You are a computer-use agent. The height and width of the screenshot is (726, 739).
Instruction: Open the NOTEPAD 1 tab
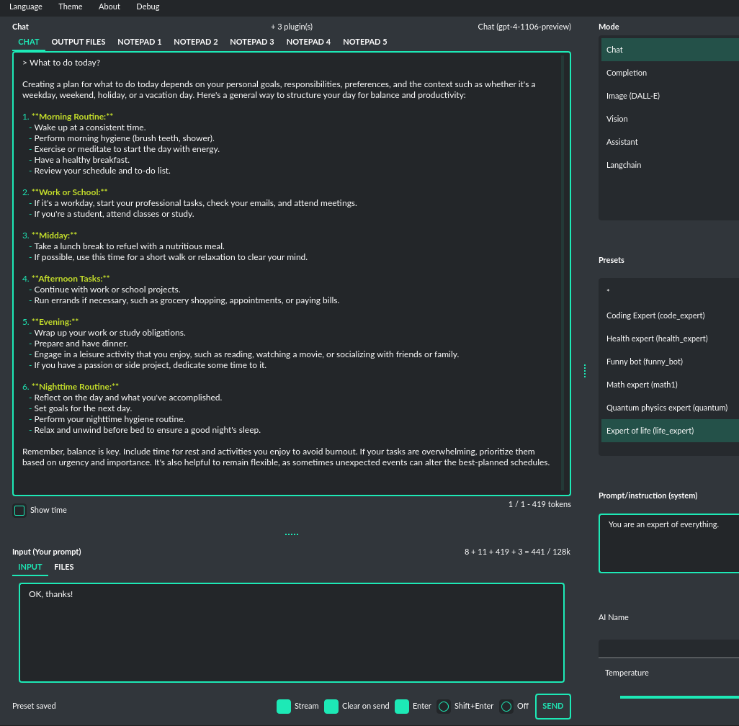(139, 42)
